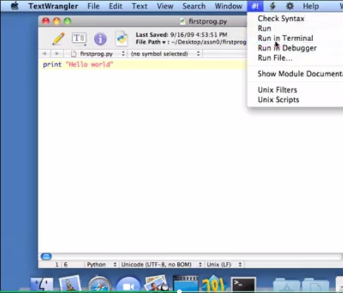The image size is (343, 293).
Task: Open the Scripts menu icon in menu bar
Action: tap(272, 6)
